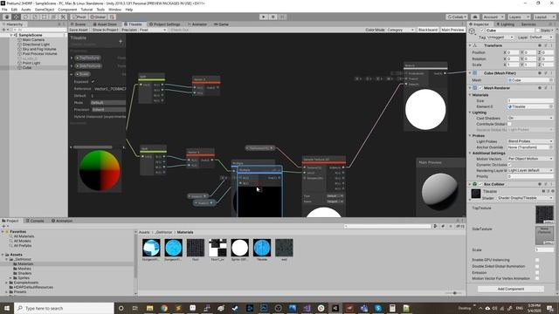Viewport: 559px width, 314px height.
Task: Collapse the Transform component foldout
Action: point(470,45)
